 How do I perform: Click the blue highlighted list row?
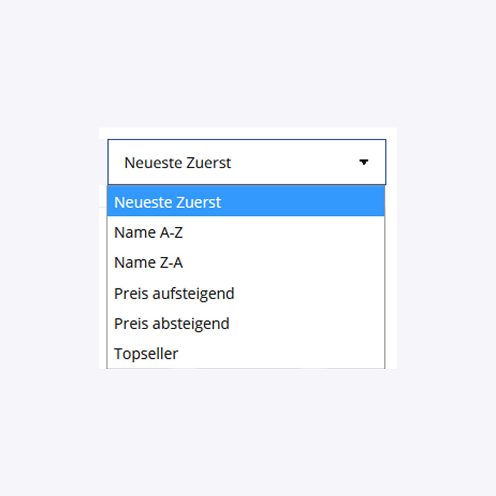(246, 202)
